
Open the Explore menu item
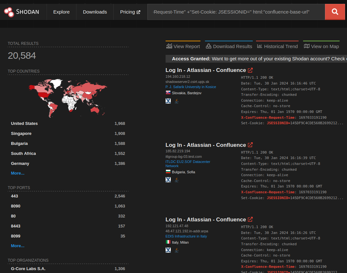pyautogui.click(x=61, y=12)
